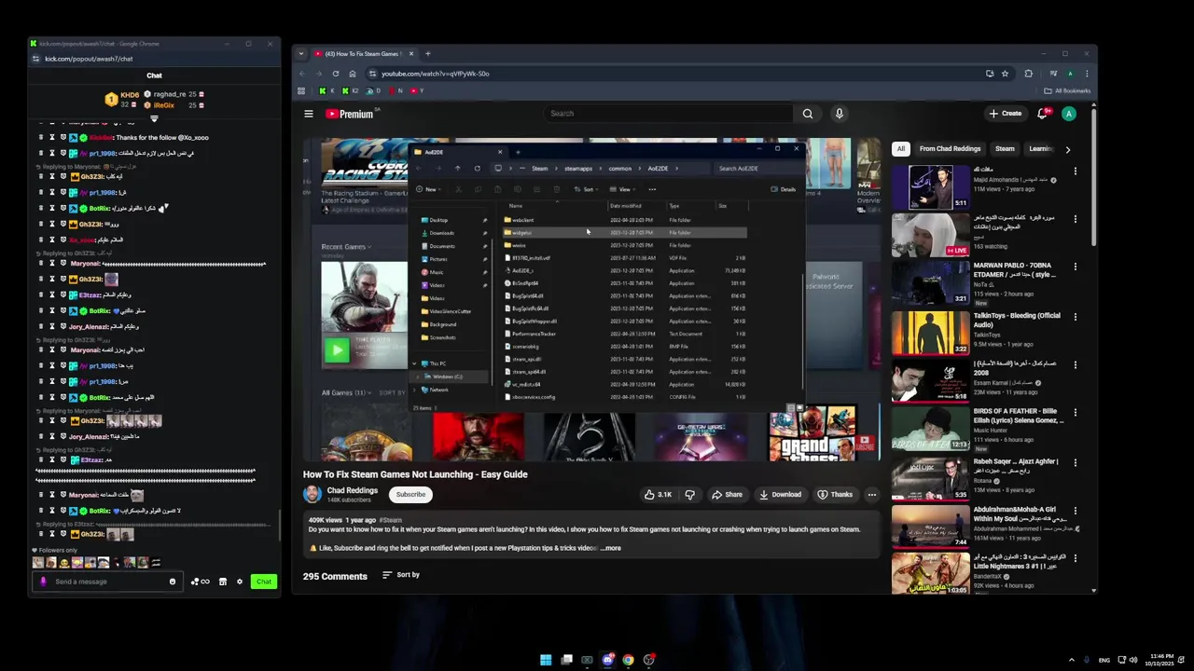Select the Steam chip
Screen dimensions: 1194x671
pyautogui.click(x=1005, y=149)
